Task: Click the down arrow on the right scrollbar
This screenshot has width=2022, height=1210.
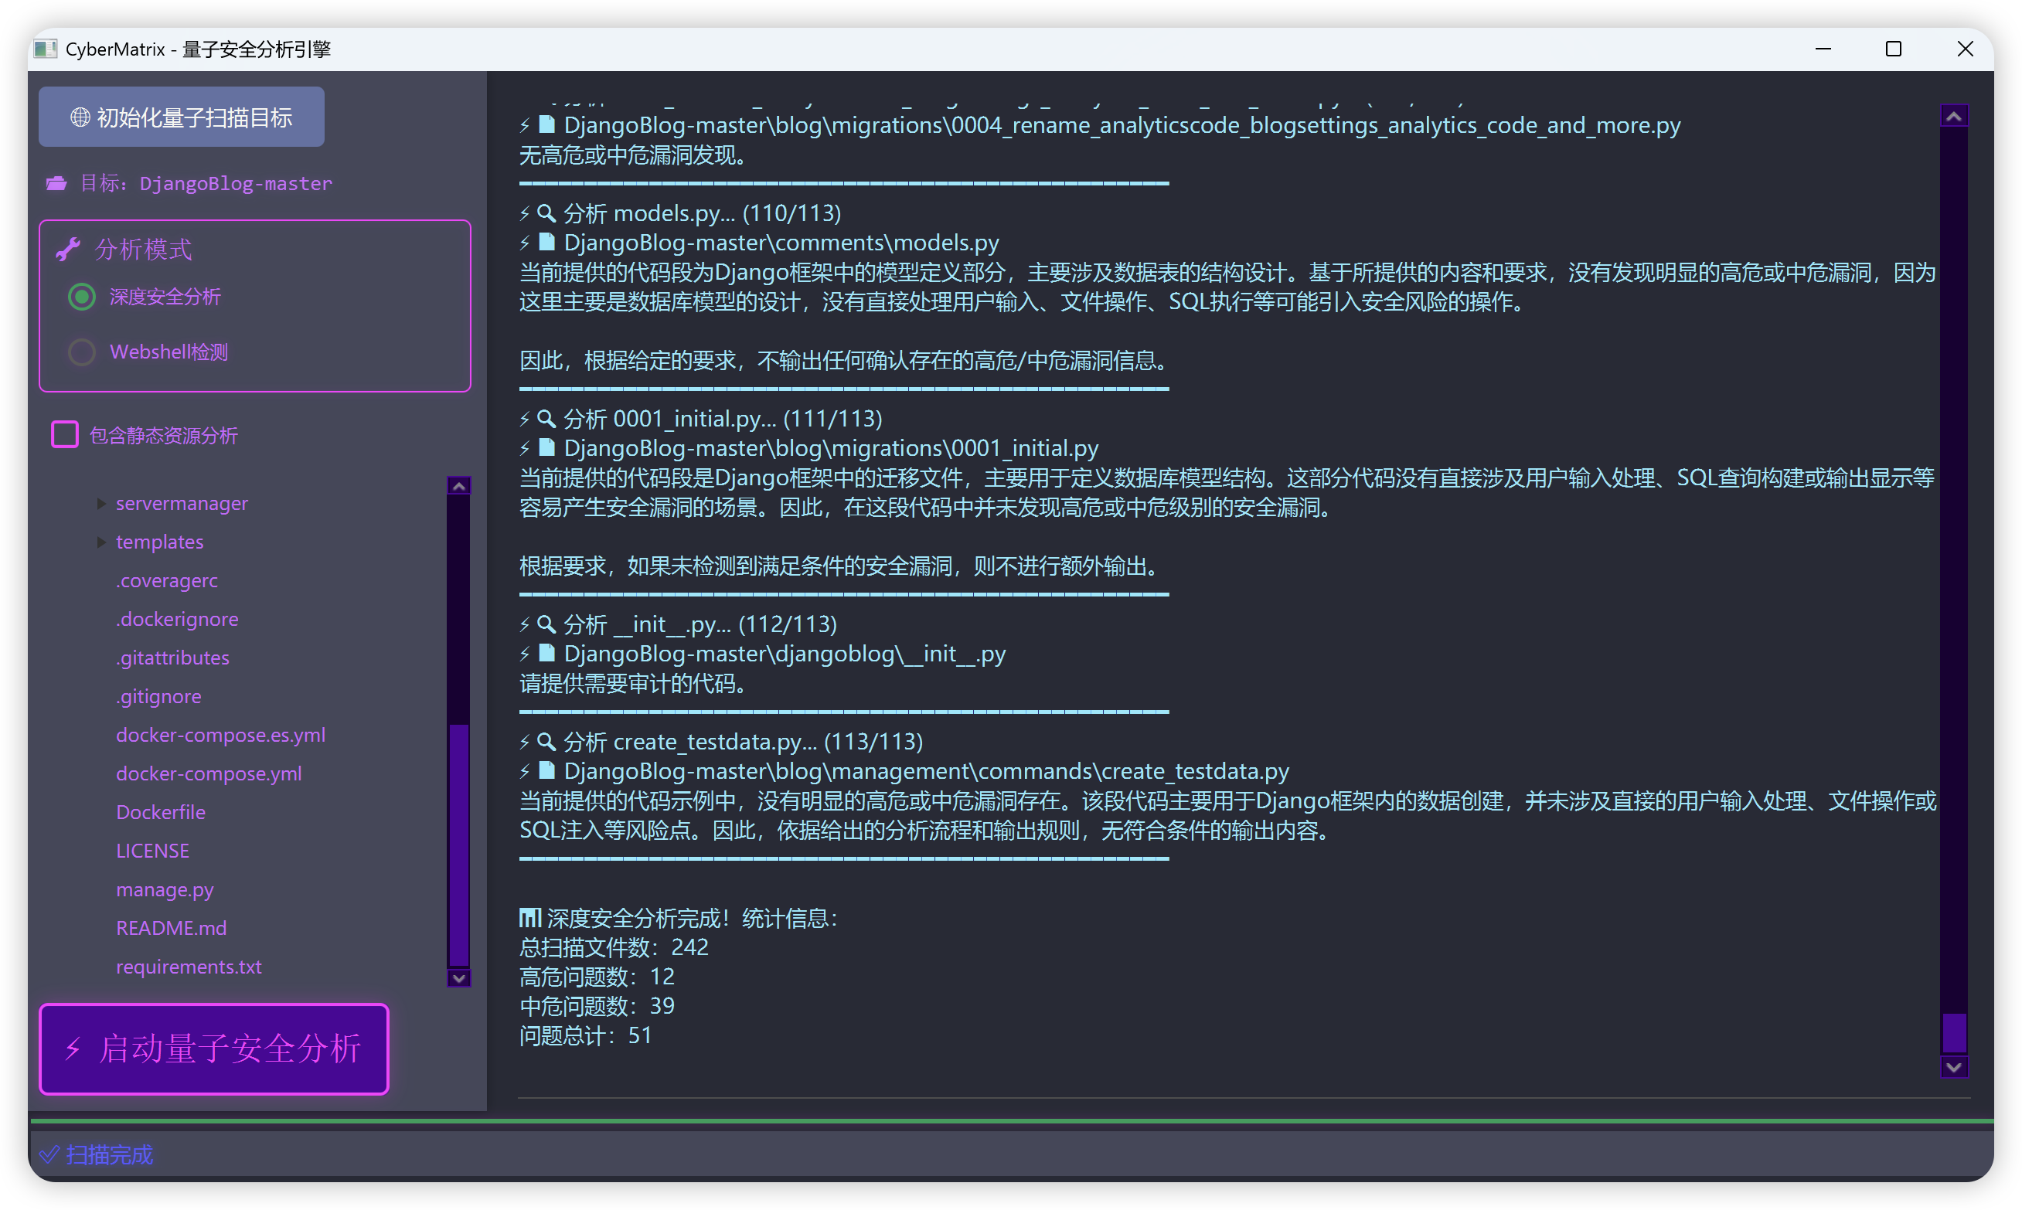Action: (1953, 1067)
